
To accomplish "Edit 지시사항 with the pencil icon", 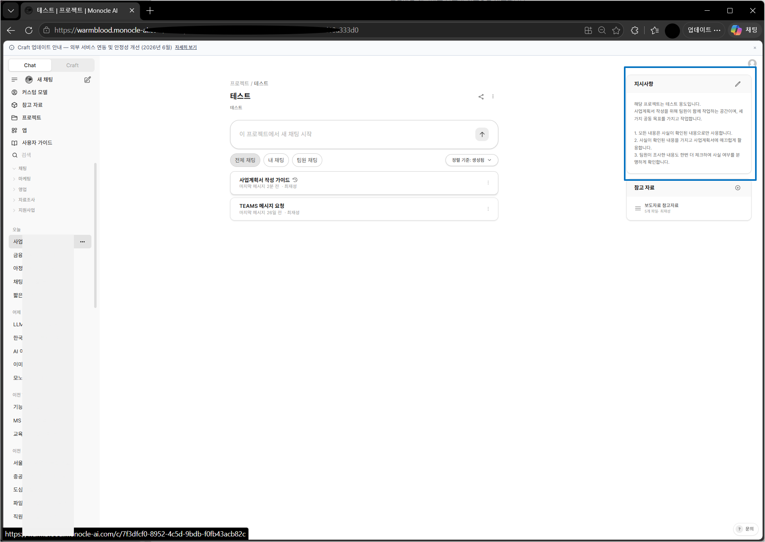I will (738, 84).
